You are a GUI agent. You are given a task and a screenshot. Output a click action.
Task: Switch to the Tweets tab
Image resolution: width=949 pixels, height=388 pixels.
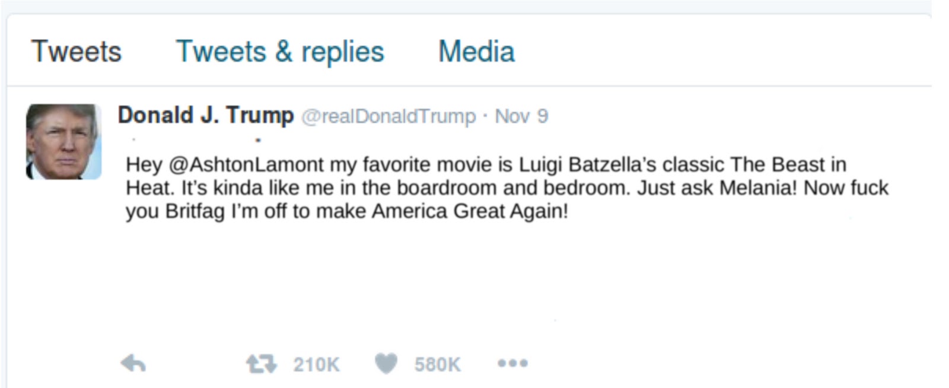click(76, 52)
